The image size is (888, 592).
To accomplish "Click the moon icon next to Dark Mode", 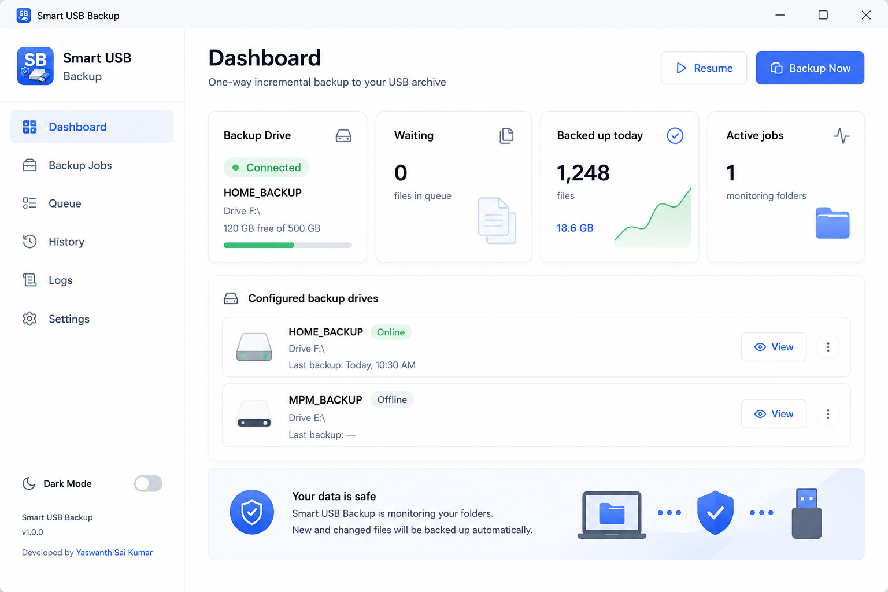I will (29, 483).
